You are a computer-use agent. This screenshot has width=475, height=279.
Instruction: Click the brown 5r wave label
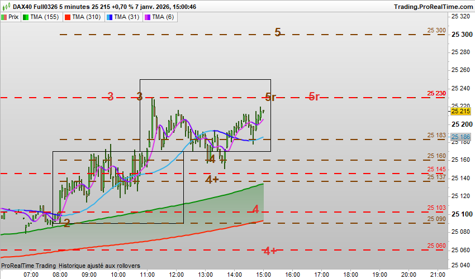pyautogui.click(x=270, y=97)
